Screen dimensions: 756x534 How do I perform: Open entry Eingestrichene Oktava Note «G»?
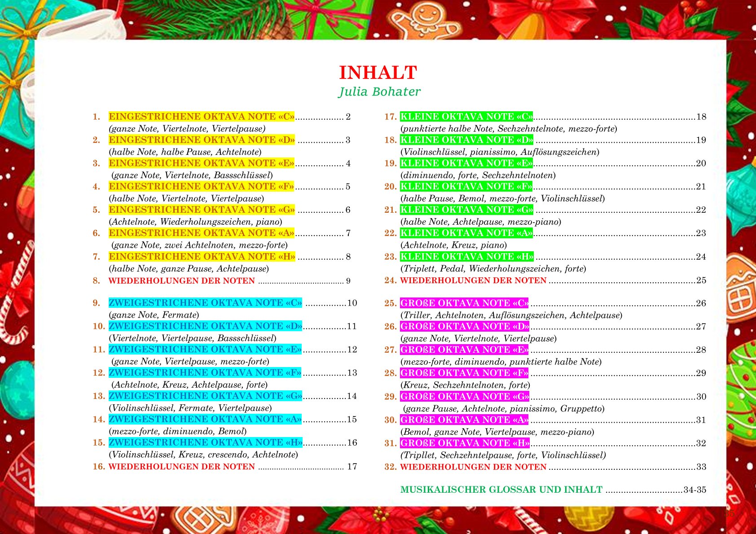pos(202,210)
